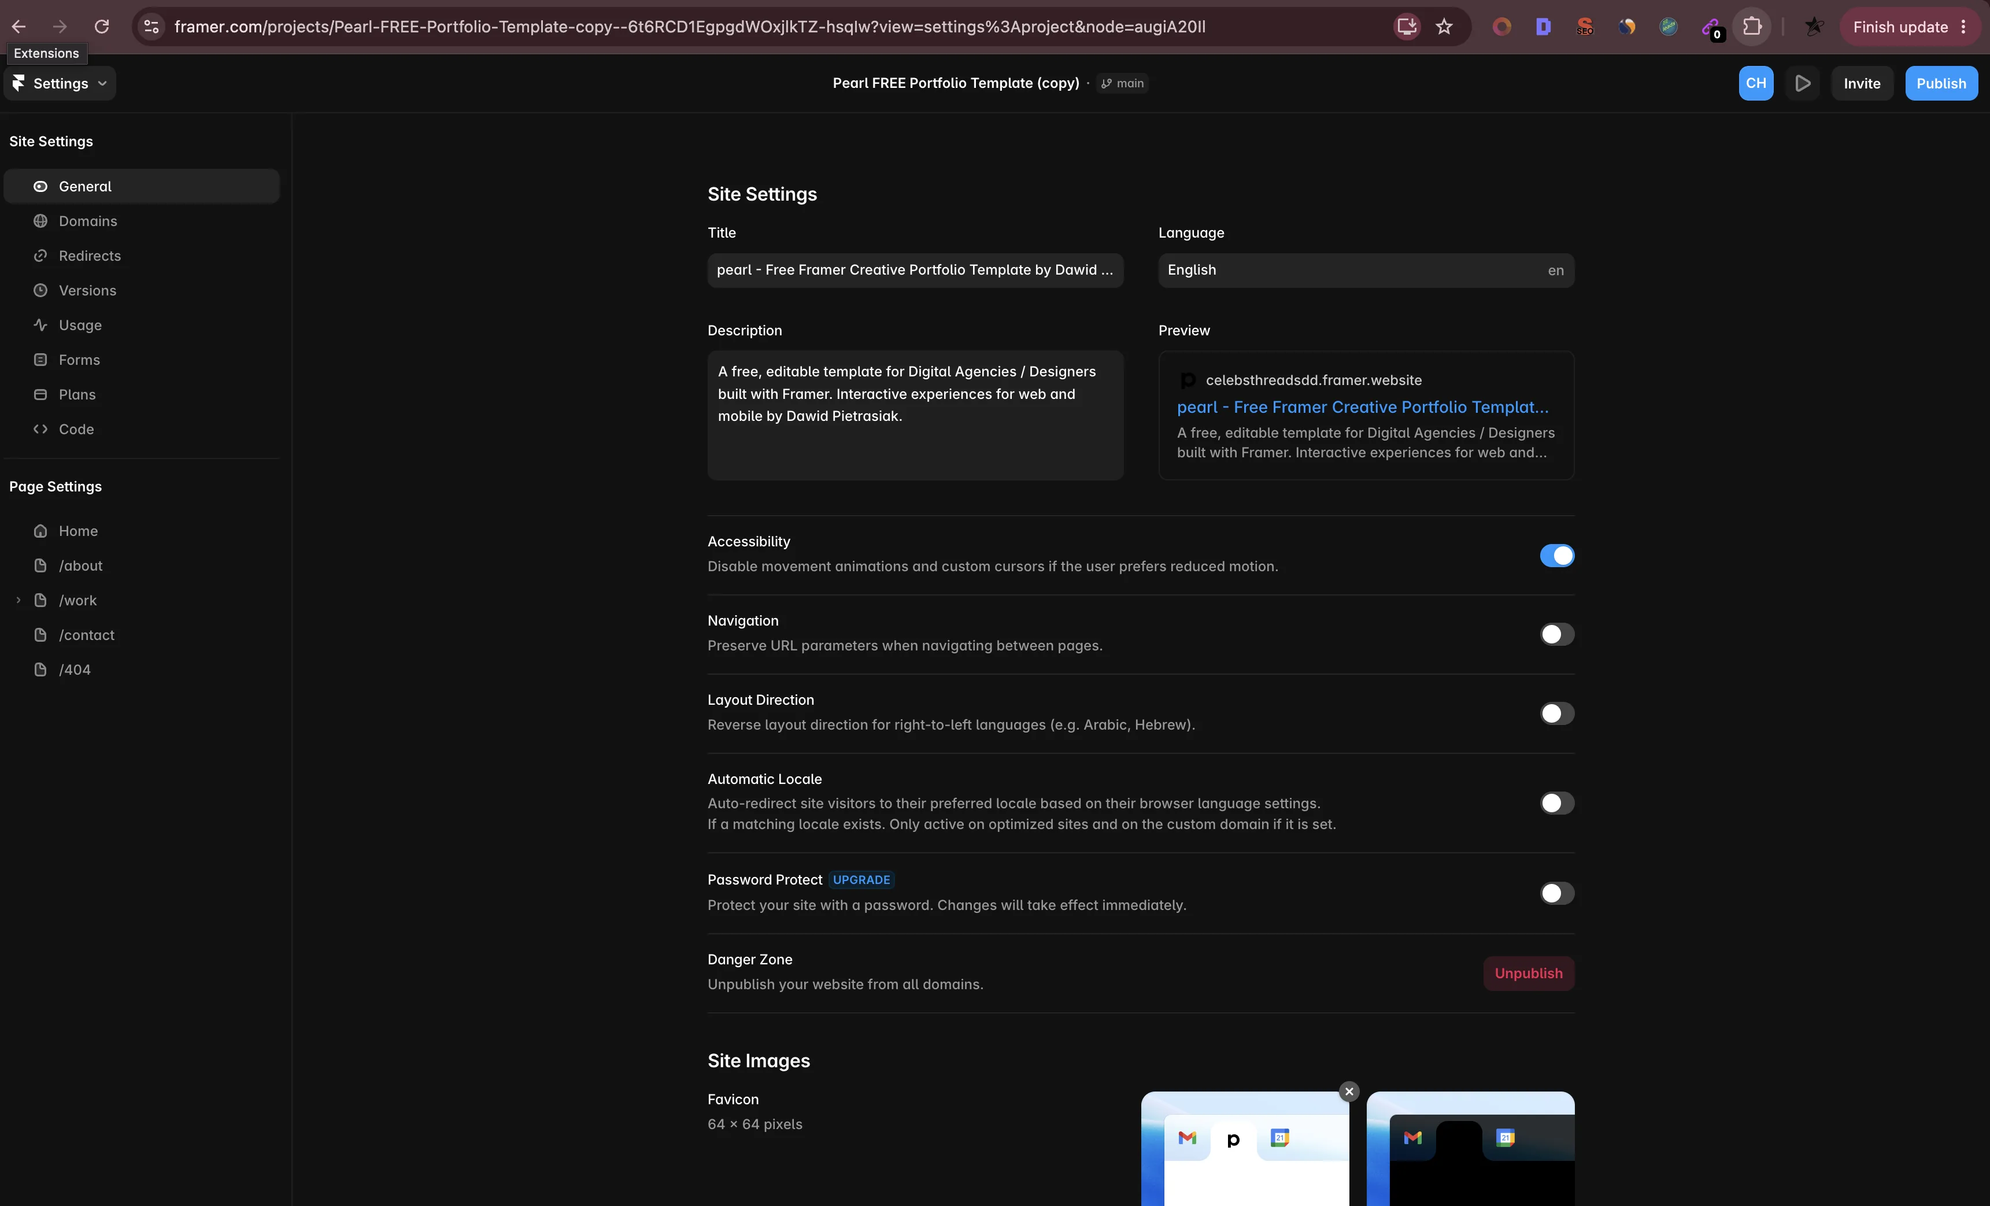The image size is (1990, 1206).
Task: Disable the Accessibility toggle
Action: (x=1556, y=556)
